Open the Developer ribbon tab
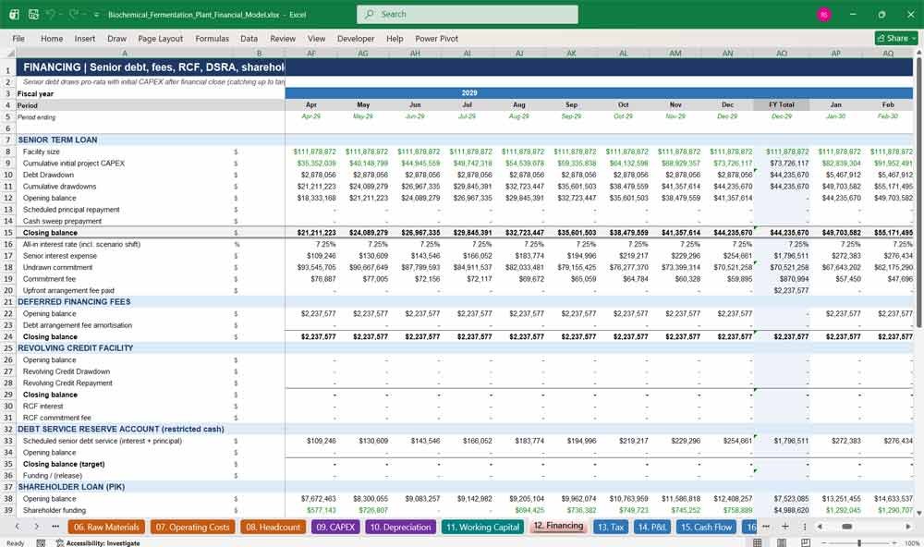924x547 pixels. (356, 38)
